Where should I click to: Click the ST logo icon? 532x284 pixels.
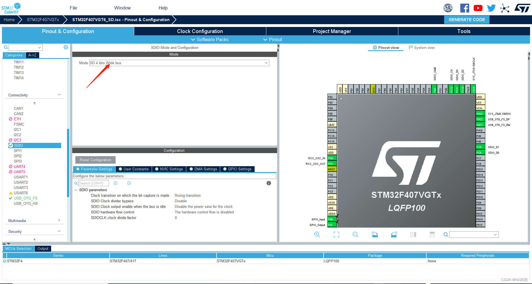(x=522, y=8)
